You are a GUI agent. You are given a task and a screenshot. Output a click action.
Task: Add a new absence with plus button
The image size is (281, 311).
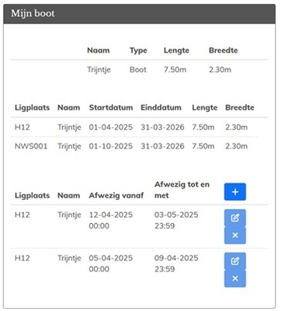tap(235, 192)
